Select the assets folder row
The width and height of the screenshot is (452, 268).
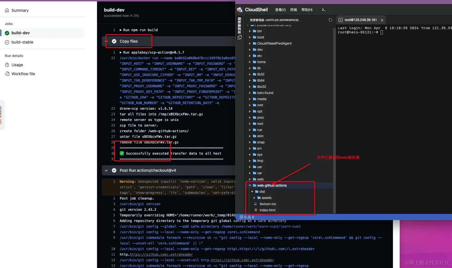tap(290, 198)
